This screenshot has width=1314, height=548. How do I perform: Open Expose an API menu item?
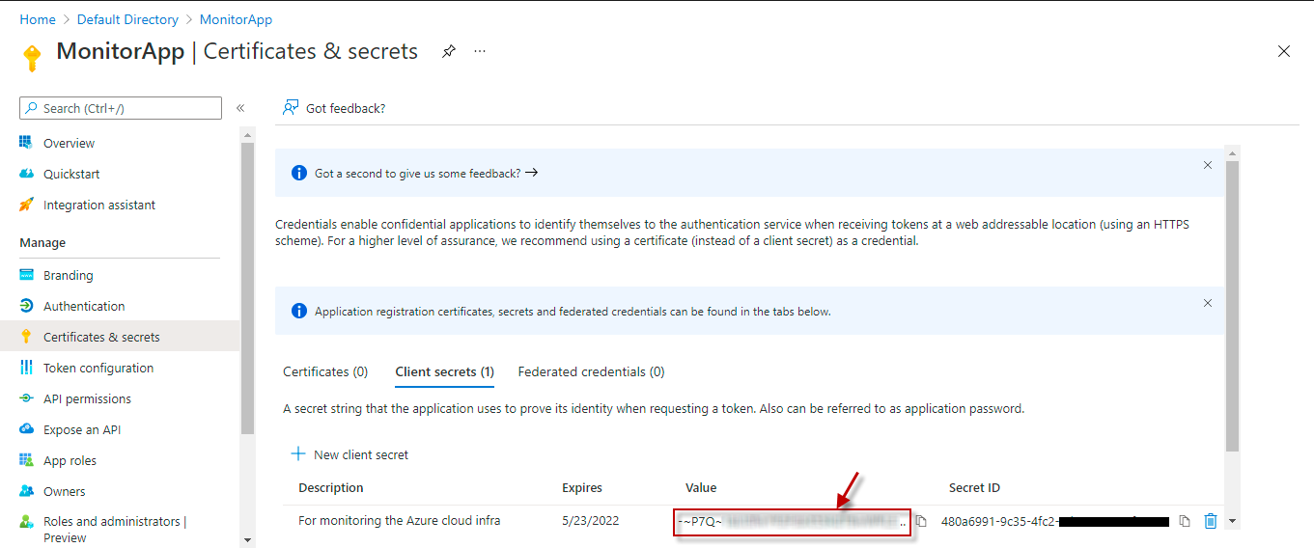tap(82, 429)
